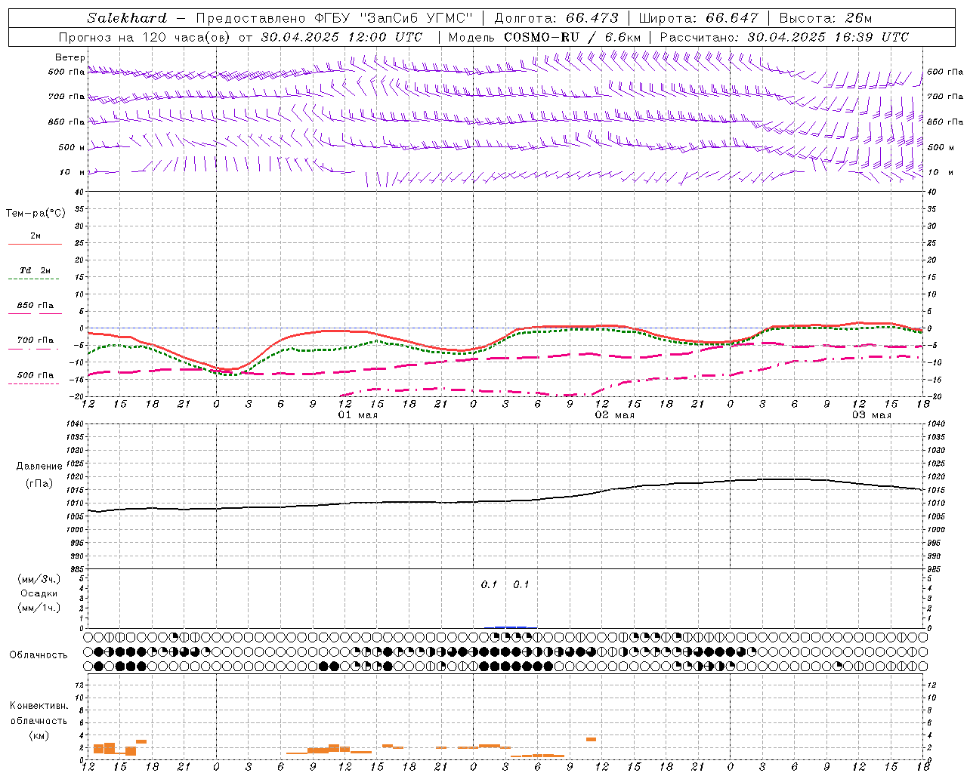Click the dashed line sample under Td 2м
Screen dimensions: 967x773
33,279
